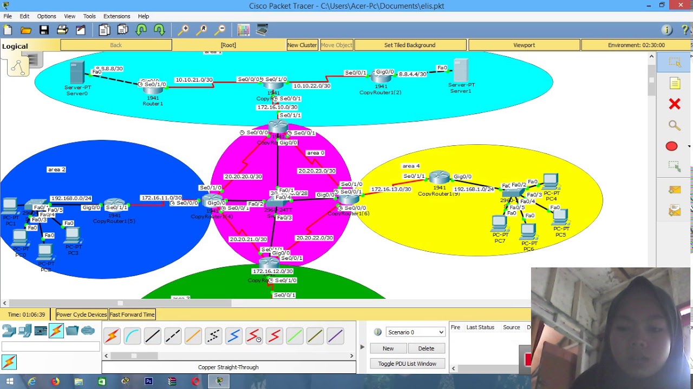The image size is (693, 389).
Task: Open the Options menu
Action: point(47,16)
